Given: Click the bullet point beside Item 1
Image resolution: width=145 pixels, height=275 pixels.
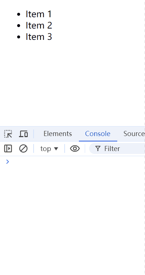Looking at the screenshot, I should pos(19,14).
